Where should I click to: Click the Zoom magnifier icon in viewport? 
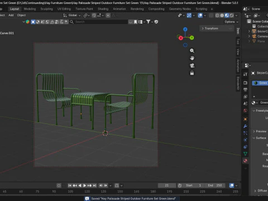pyautogui.click(x=192, y=51)
